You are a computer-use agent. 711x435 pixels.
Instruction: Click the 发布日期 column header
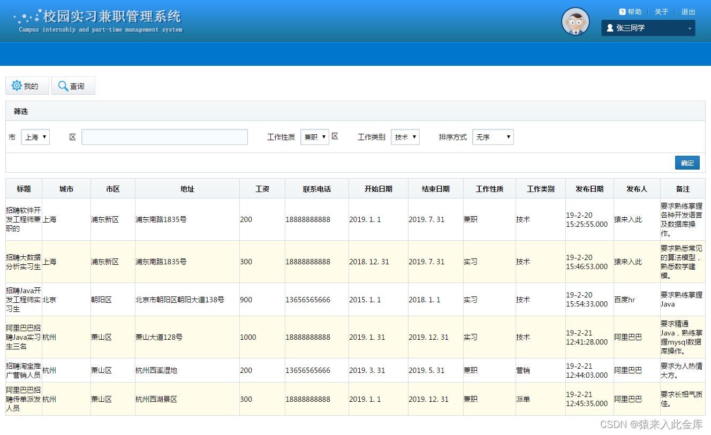589,189
